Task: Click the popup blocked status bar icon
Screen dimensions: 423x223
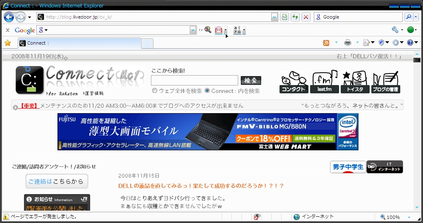Action: click(x=257, y=217)
